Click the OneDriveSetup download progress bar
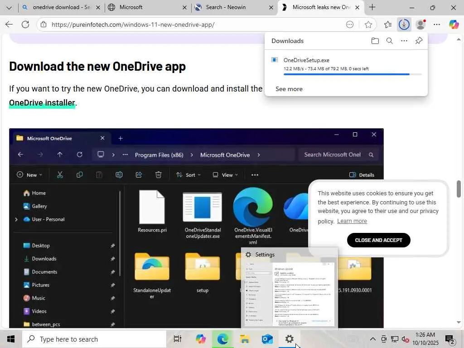 (x=353, y=74)
